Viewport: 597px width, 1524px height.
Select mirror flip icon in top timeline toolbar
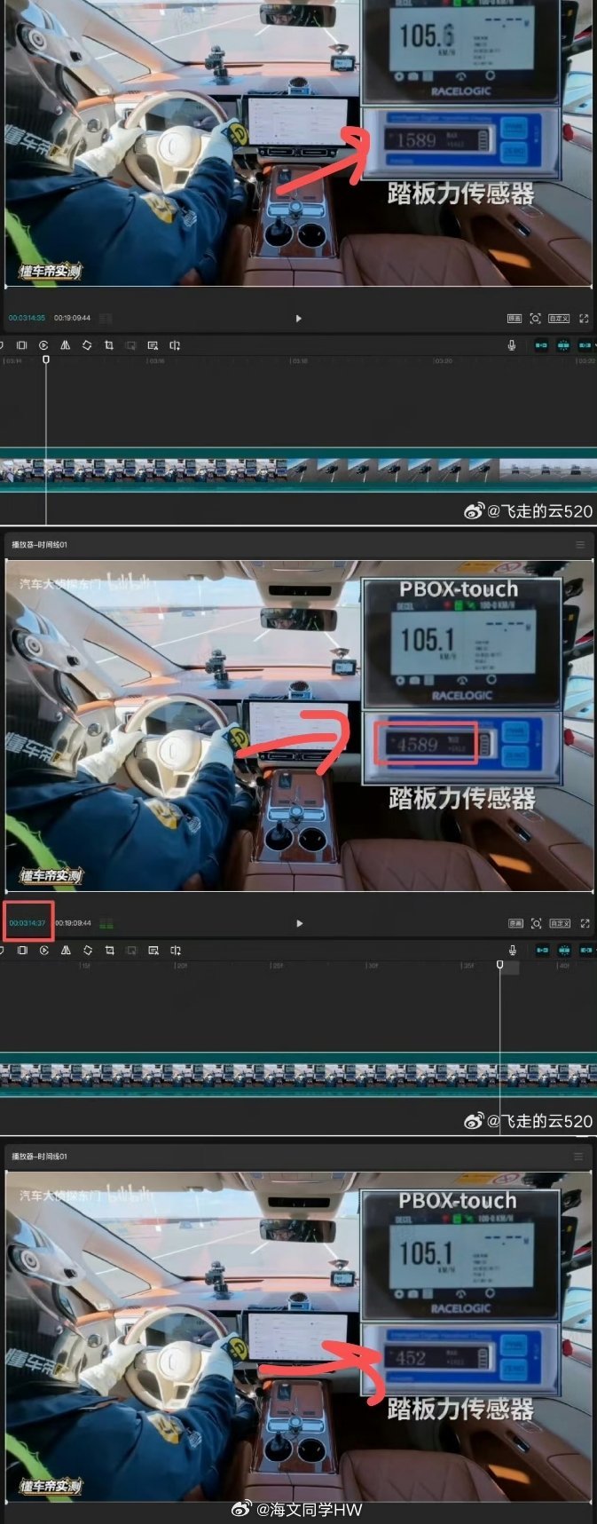point(66,345)
